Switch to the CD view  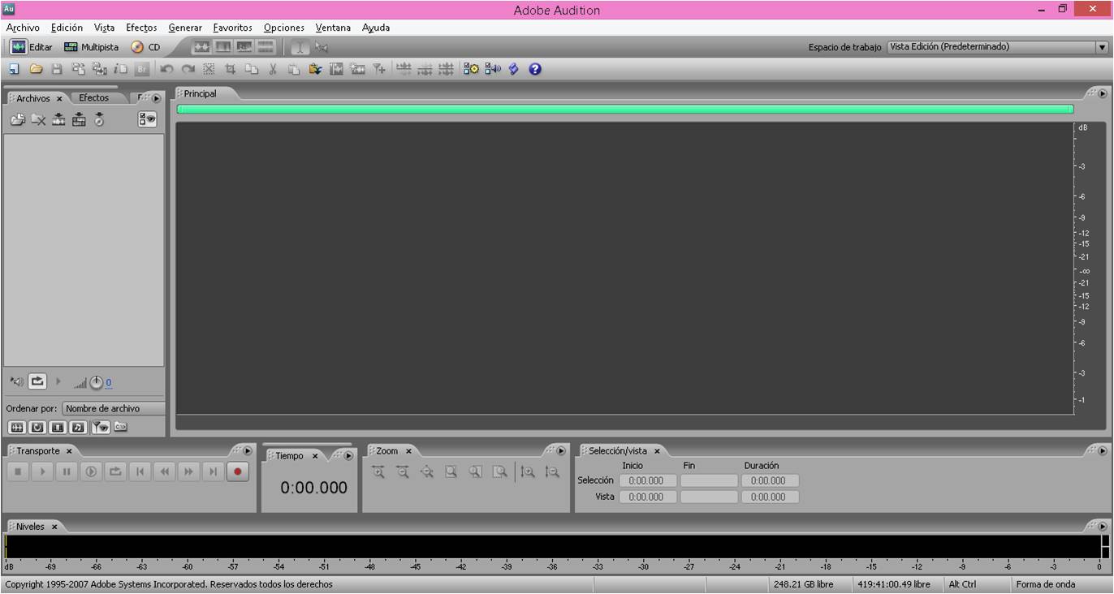coord(146,47)
